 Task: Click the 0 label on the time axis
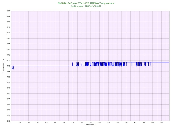(x=11, y=122)
